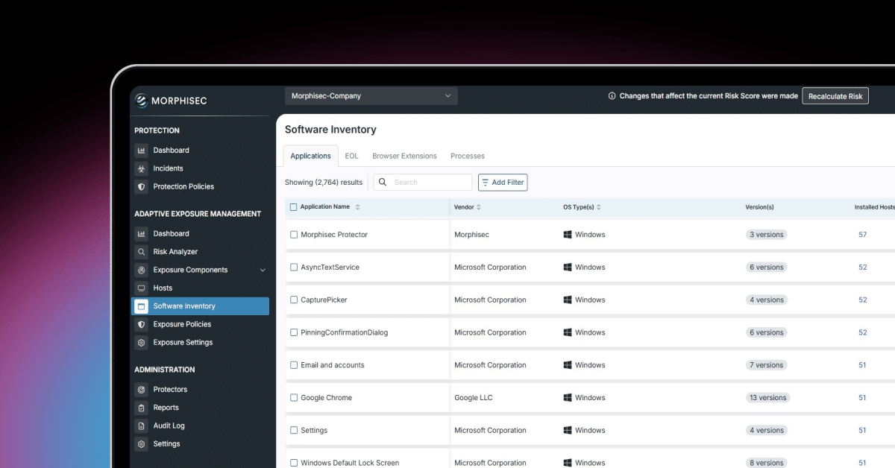Viewport: 895px width, 468px height.
Task: Open the Morphisec-Company tenant dropdown
Action: pos(371,96)
